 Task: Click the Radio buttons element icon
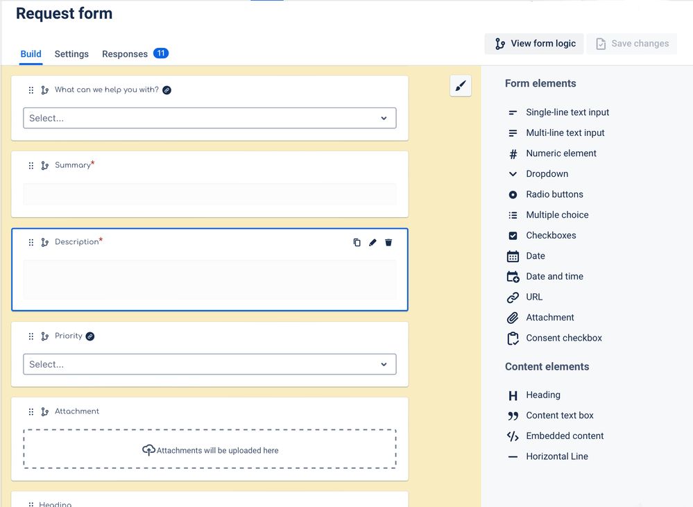pyautogui.click(x=513, y=194)
